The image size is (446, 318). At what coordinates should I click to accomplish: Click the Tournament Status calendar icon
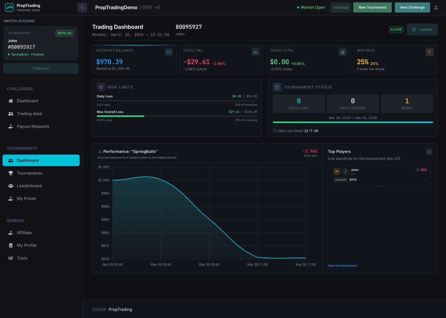[277, 87]
